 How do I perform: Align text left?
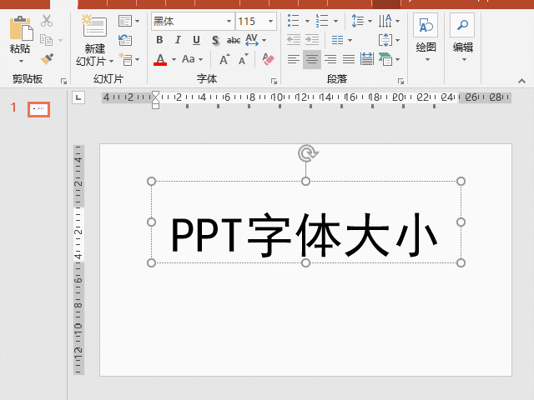tap(293, 59)
